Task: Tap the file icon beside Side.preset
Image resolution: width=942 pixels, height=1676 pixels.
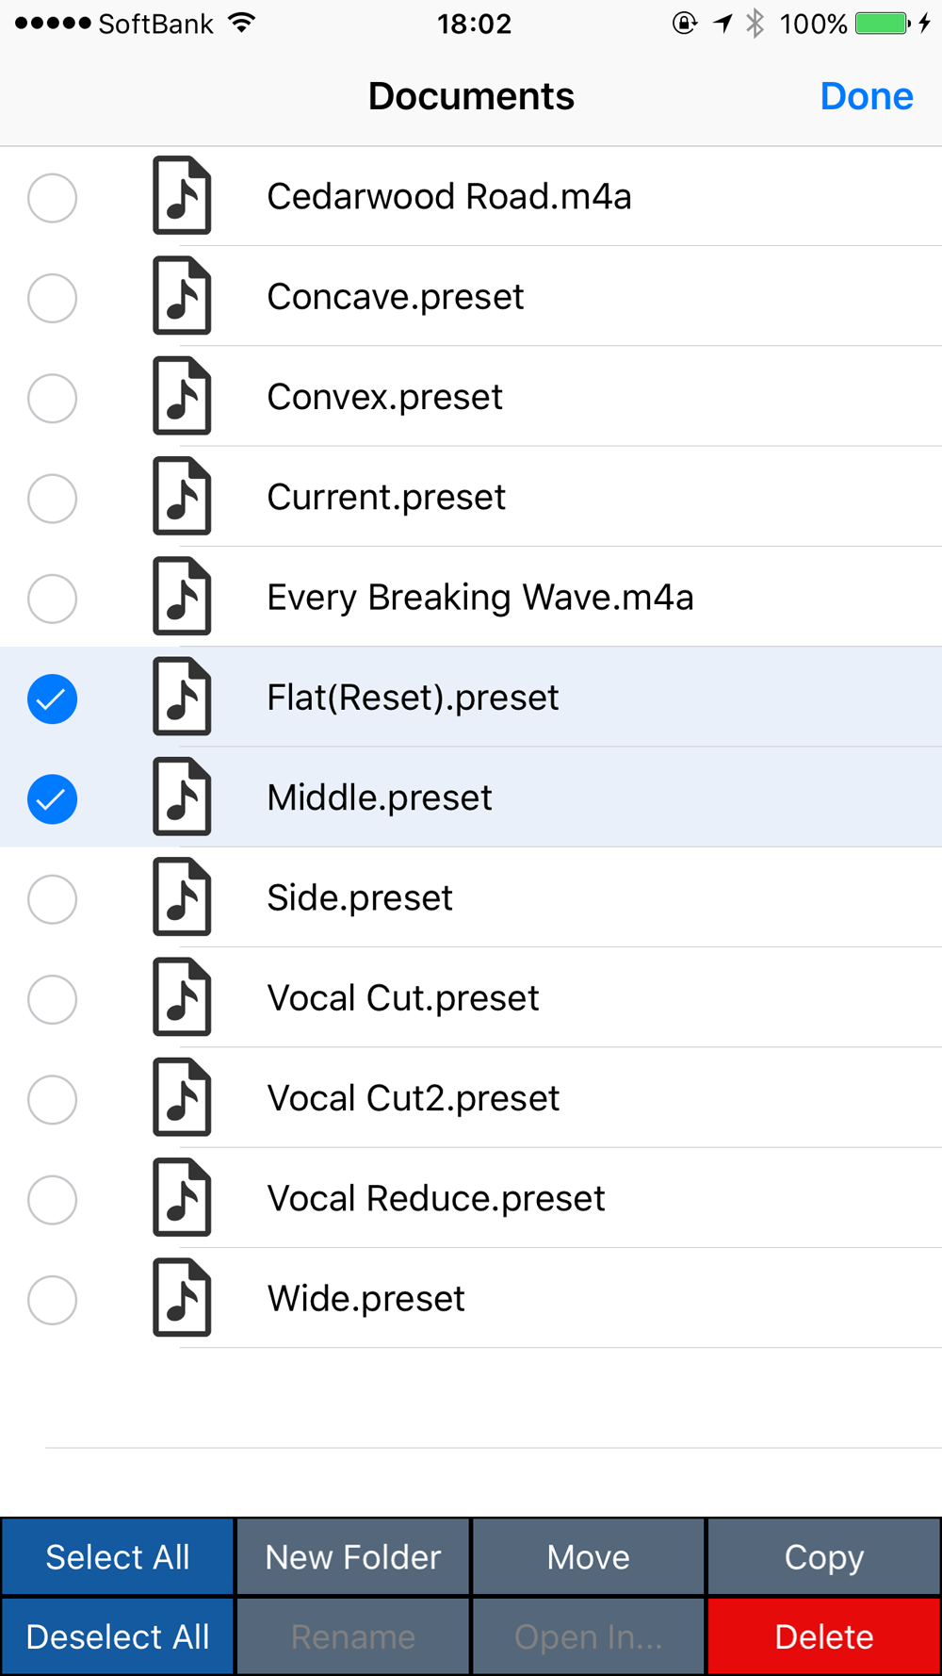Action: pos(182,897)
